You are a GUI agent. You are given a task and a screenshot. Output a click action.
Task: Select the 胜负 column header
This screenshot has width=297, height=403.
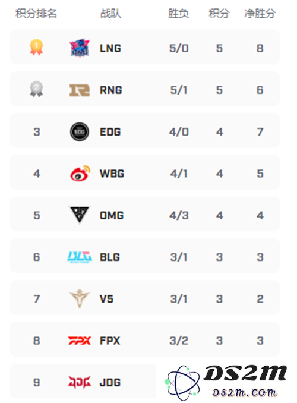(x=179, y=13)
